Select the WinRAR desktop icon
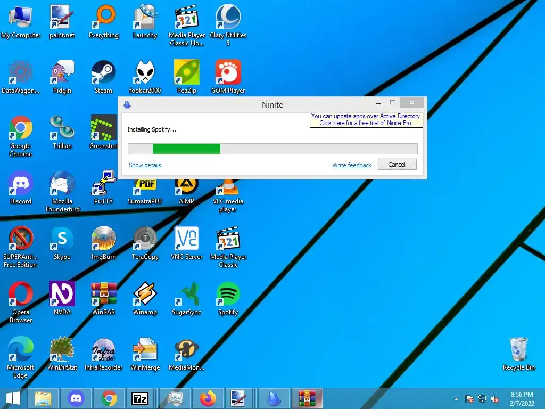 click(104, 299)
